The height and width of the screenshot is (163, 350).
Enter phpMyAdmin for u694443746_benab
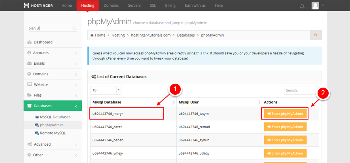(285, 140)
